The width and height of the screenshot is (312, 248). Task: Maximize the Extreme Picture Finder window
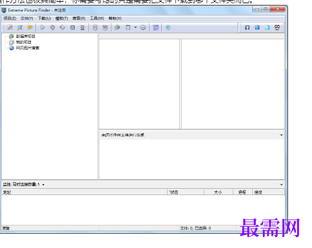click(x=266, y=9)
